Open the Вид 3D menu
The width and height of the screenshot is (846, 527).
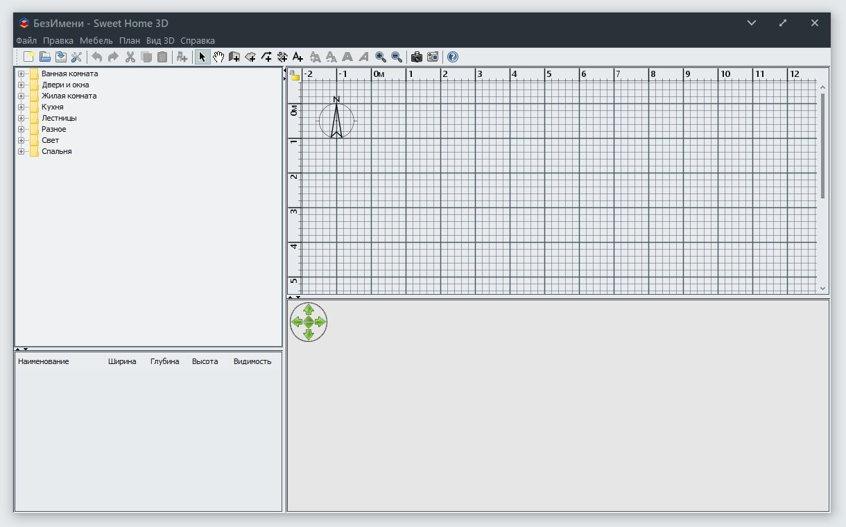160,41
